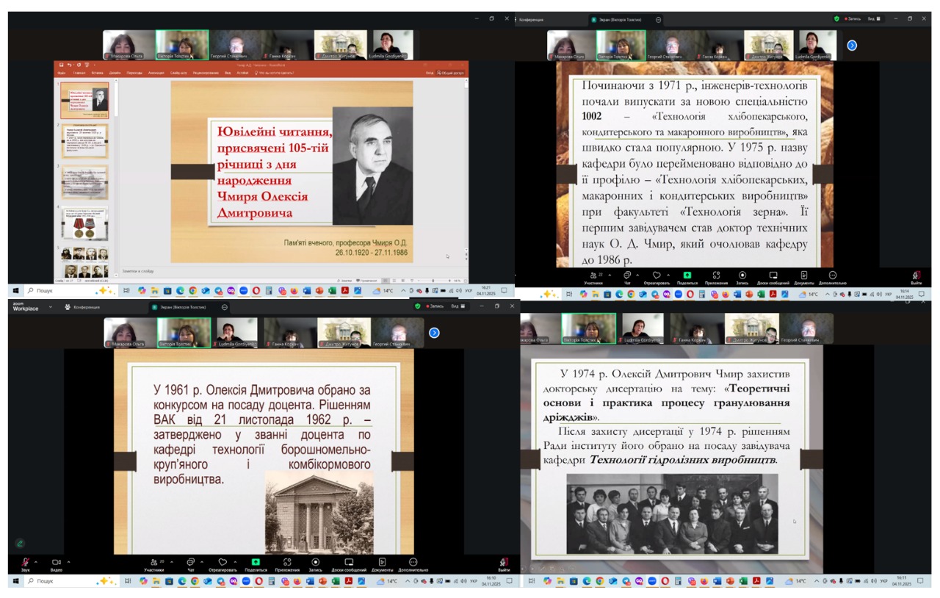Open the Вид dropdown in the bottom-left Zoom window

click(x=456, y=306)
